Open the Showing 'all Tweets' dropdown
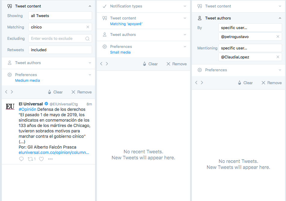This screenshot has width=286, height=201. point(60,16)
